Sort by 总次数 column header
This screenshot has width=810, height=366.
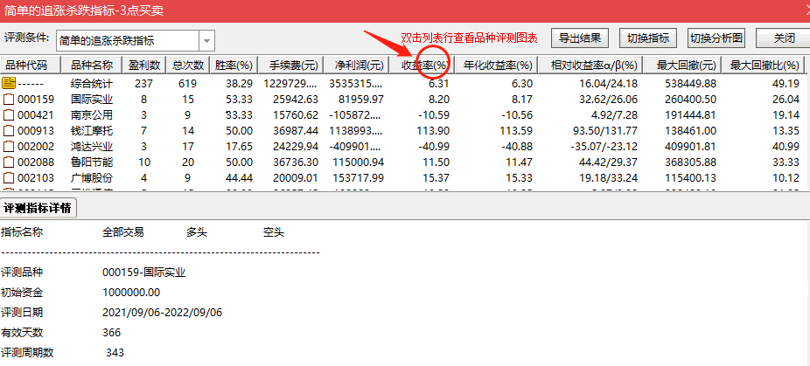tap(189, 66)
